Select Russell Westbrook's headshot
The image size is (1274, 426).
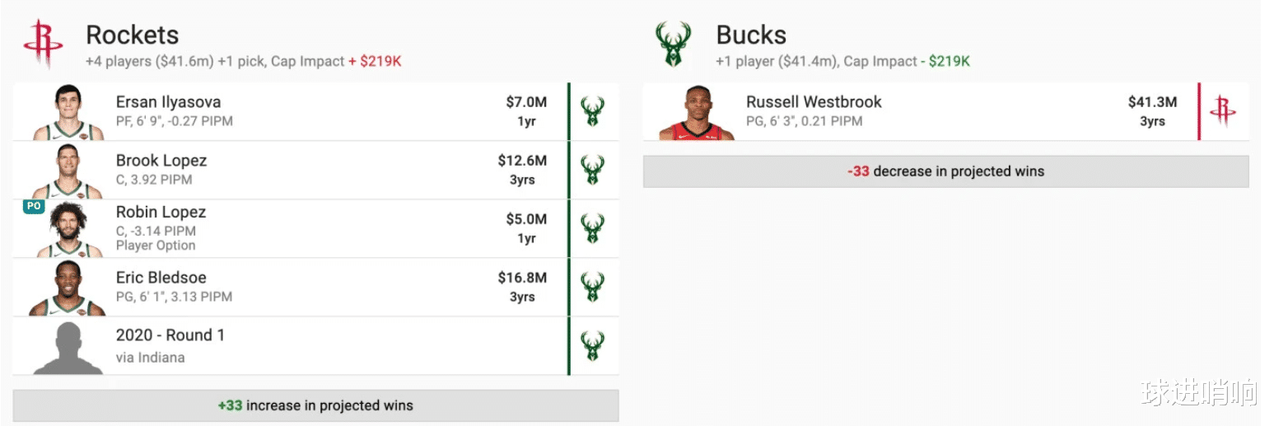pos(696,113)
